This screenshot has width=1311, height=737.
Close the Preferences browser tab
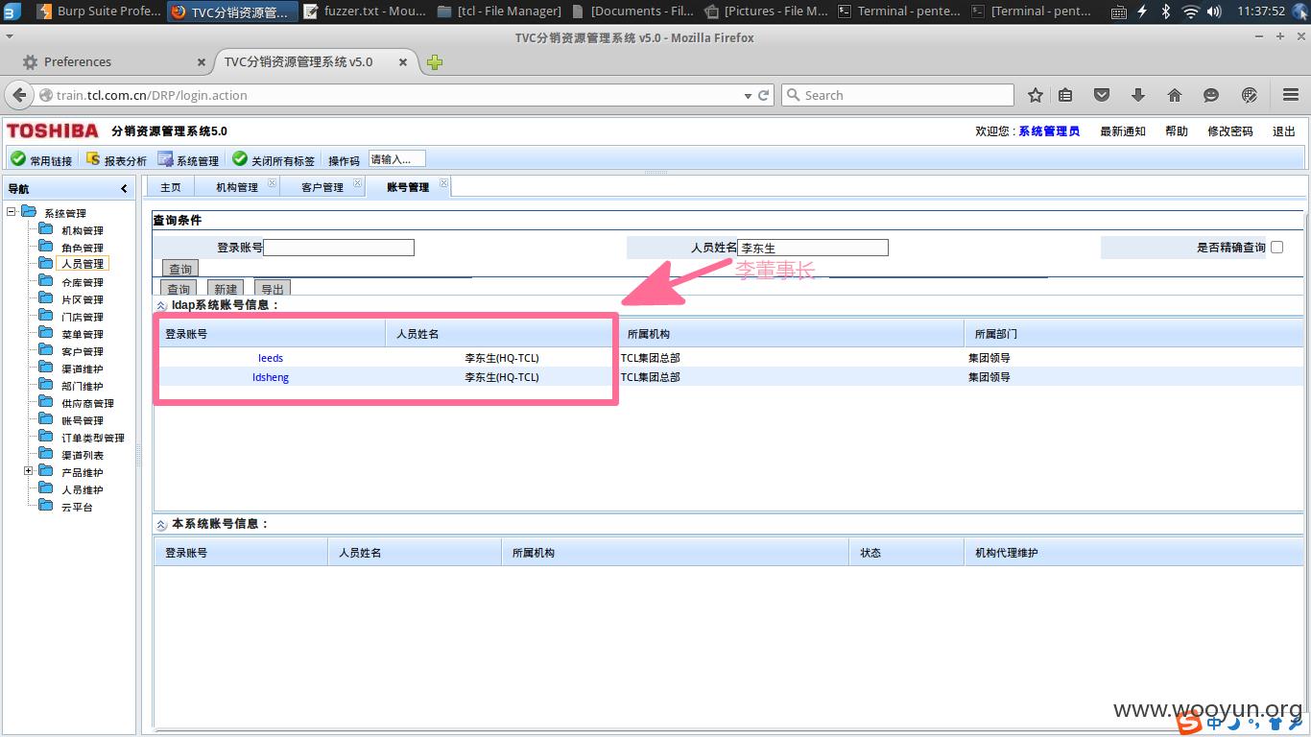tap(202, 62)
